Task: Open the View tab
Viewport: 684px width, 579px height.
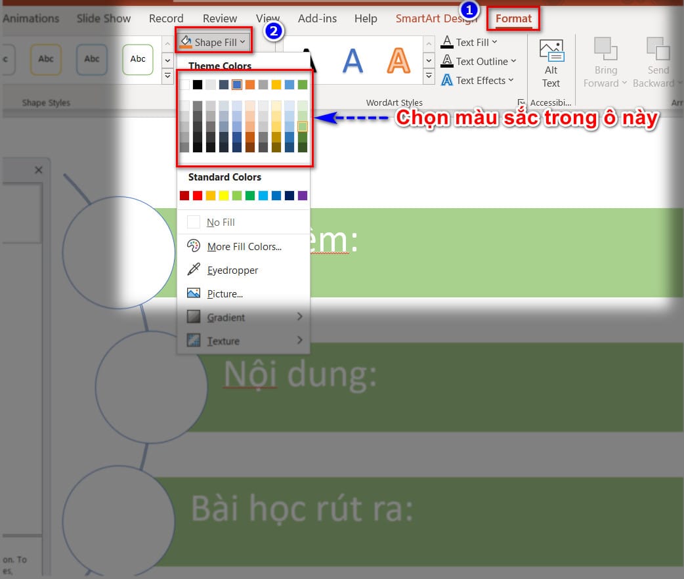Action: 267,19
